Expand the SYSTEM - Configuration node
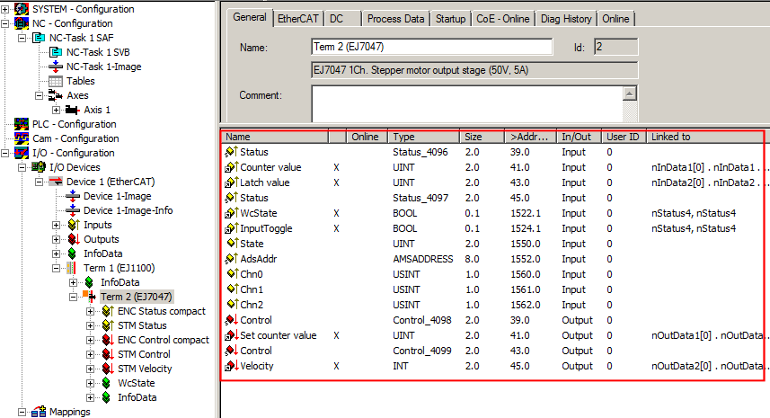This screenshot has height=418, width=770. [4, 9]
